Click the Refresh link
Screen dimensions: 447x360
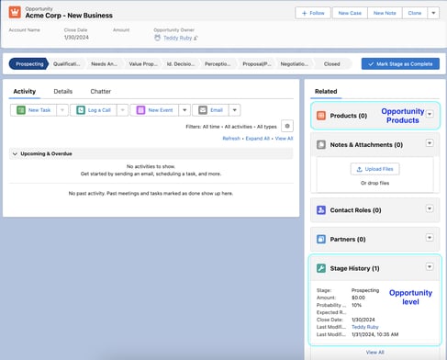[x=231, y=139]
